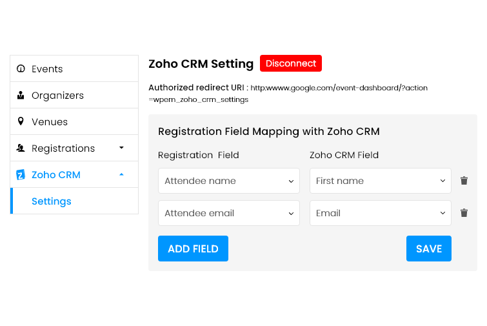Image resolution: width=487 pixels, height=326 pixels.
Task: Delete the Attendee email mapping row
Action: [464, 213]
